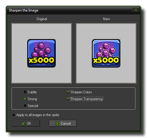Click the Sharpen Transparency label text

point(87,99)
